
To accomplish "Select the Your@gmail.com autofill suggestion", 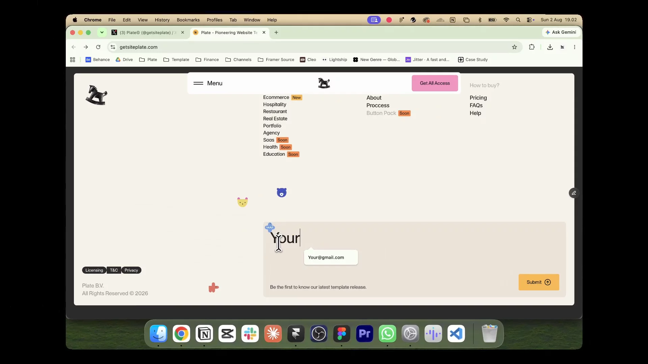I will (331, 257).
